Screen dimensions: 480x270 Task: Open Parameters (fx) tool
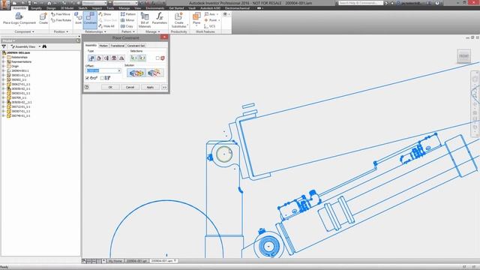(160, 19)
